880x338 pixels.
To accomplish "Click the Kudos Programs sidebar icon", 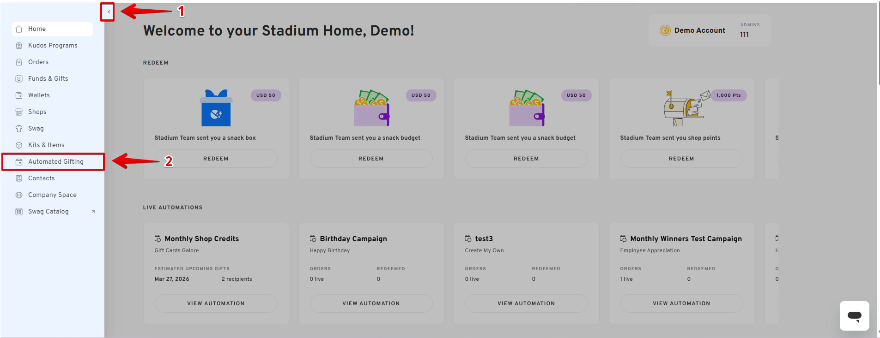I will [x=19, y=46].
